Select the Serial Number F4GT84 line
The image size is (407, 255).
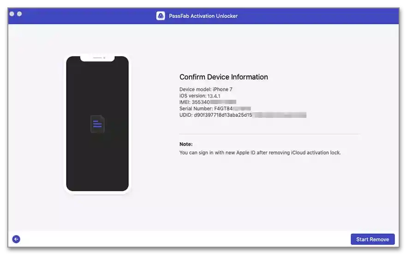[x=215, y=109]
